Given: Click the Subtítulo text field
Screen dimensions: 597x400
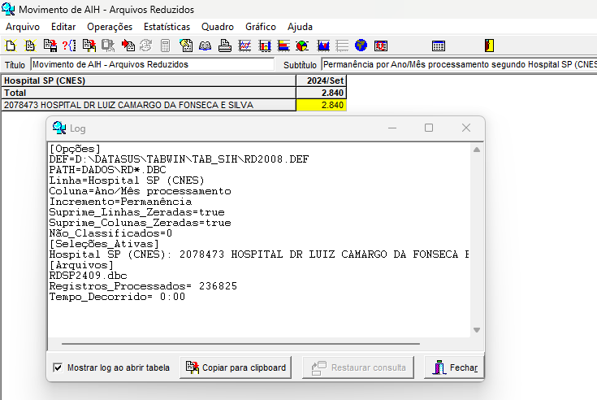Looking at the screenshot, I should pos(459,64).
